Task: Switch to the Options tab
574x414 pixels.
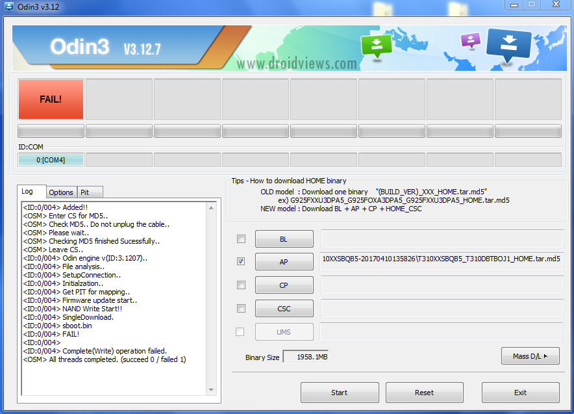Action: click(61, 192)
